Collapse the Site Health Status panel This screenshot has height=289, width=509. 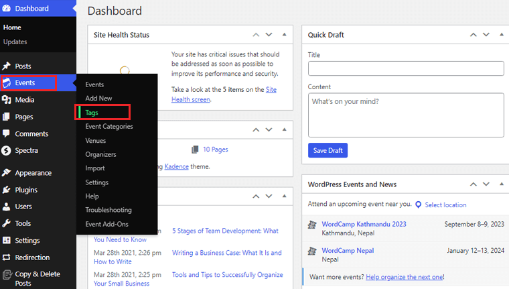pos(285,34)
